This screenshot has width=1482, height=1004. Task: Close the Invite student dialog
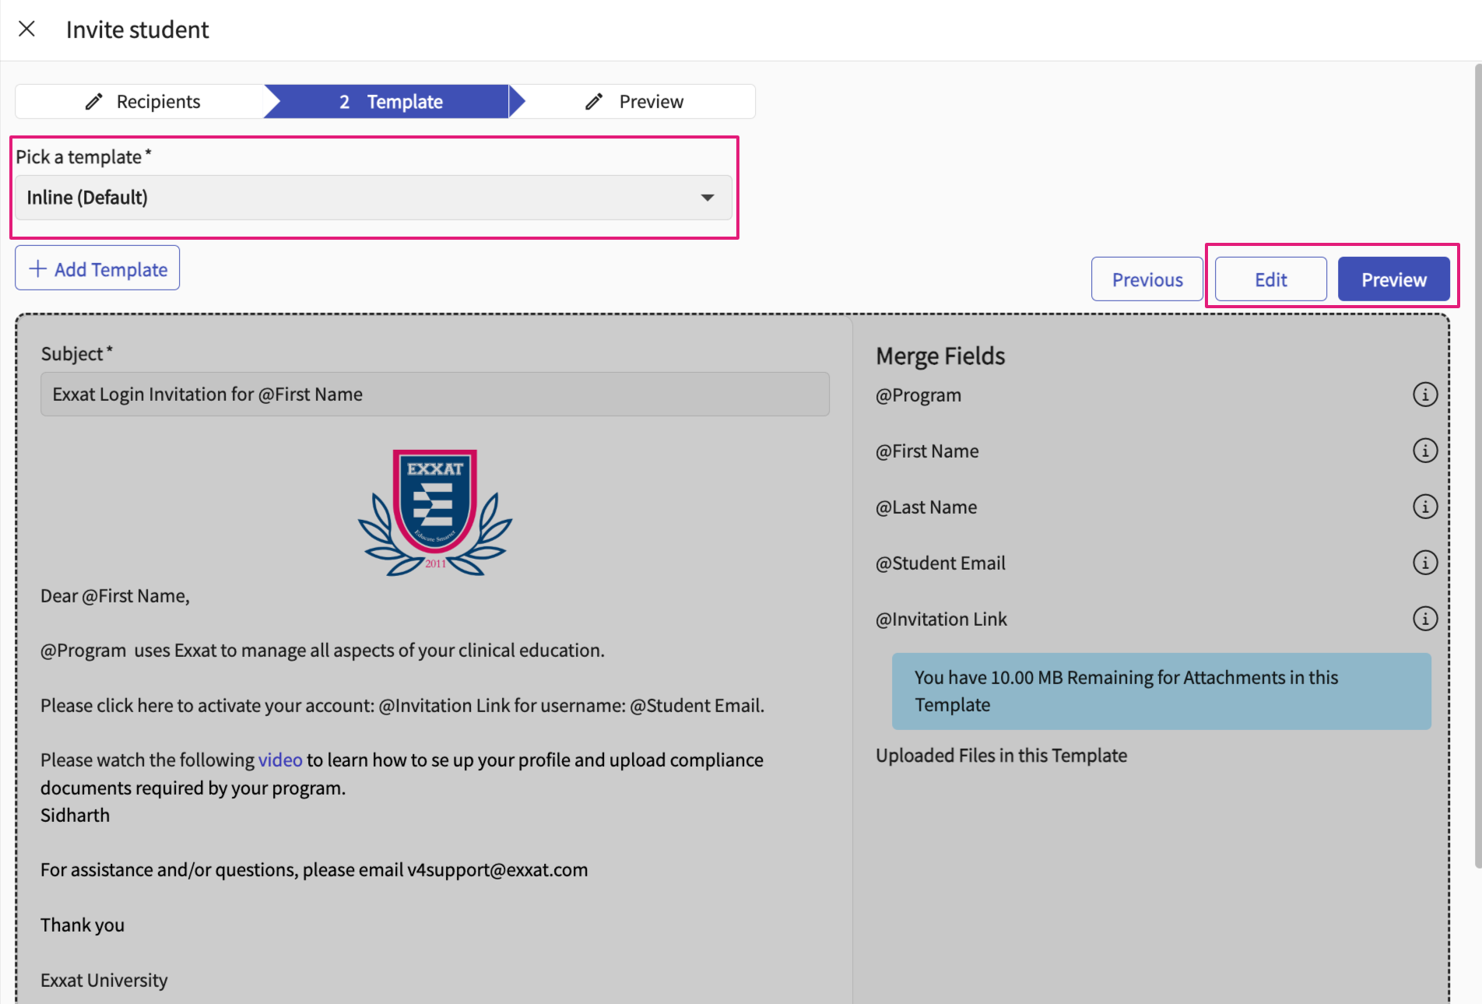click(x=26, y=30)
